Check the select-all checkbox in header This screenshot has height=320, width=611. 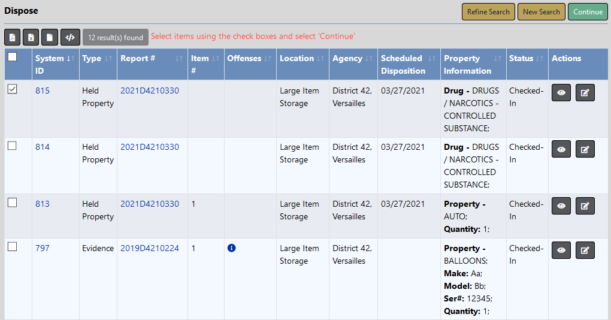(12, 58)
